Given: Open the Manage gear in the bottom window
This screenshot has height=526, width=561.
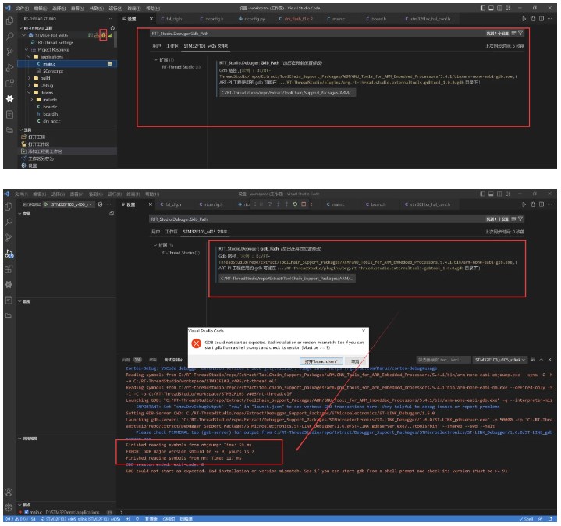Looking at the screenshot, I should coord(9,507).
